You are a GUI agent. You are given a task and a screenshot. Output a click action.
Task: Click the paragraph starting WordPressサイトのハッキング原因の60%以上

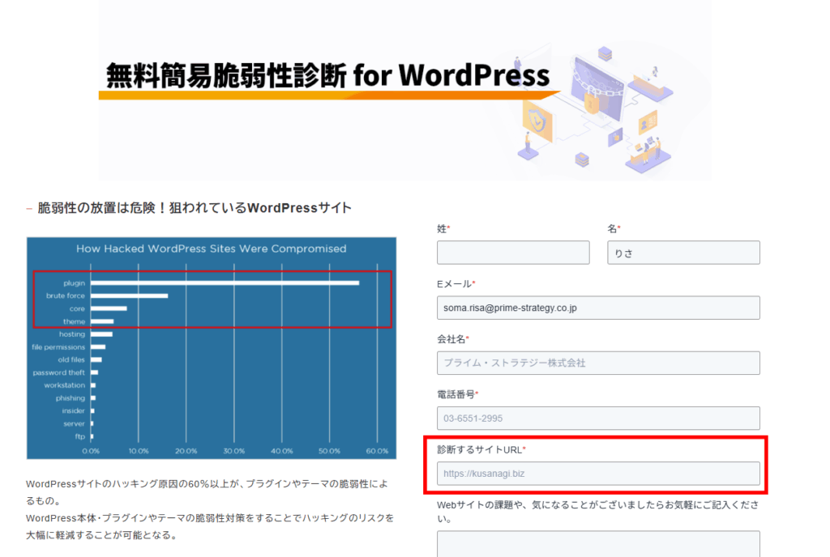207,492
